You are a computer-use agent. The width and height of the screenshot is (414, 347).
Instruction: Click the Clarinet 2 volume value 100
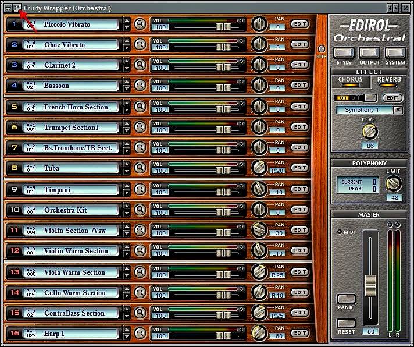[160, 68]
